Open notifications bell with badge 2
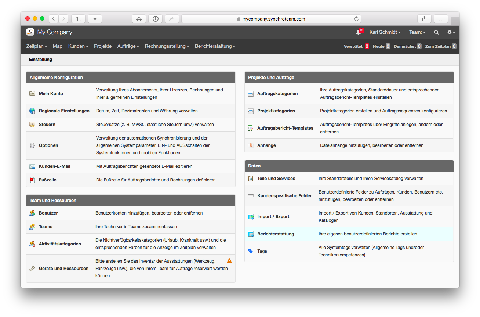480x317 pixels. [359, 32]
